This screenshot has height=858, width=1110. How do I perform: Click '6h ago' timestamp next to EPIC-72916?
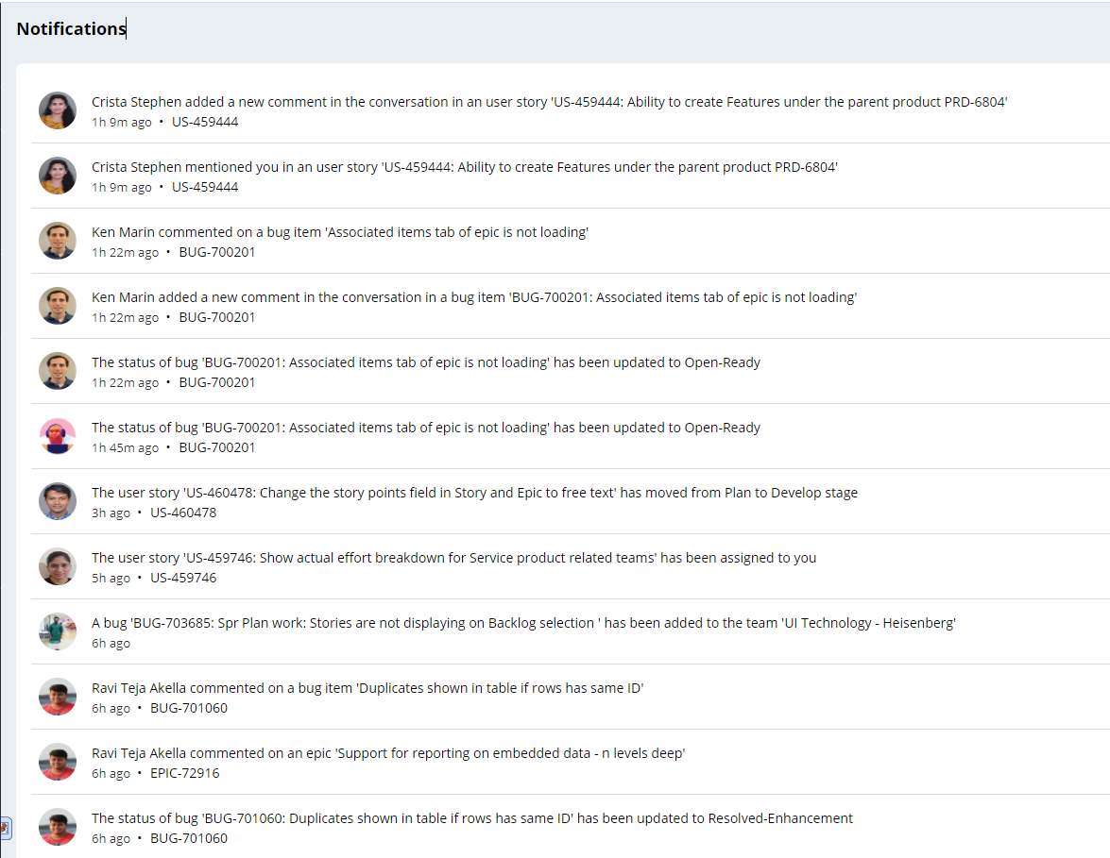pyautogui.click(x=111, y=773)
